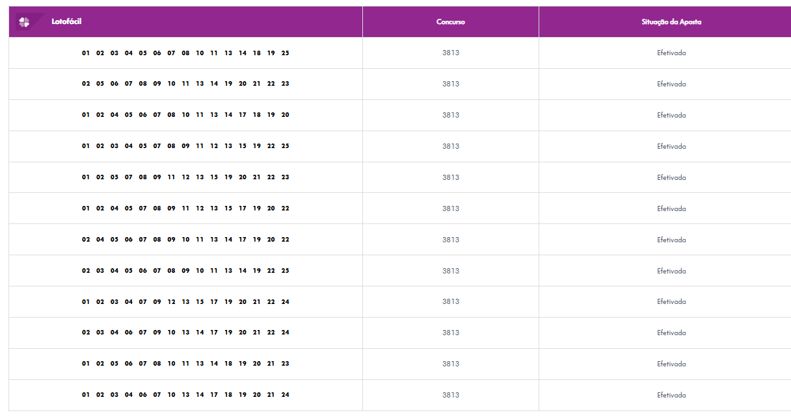Image resolution: width=791 pixels, height=417 pixels.
Task: Select bet numbers starting 02 03 04 05
Action: (x=185, y=271)
